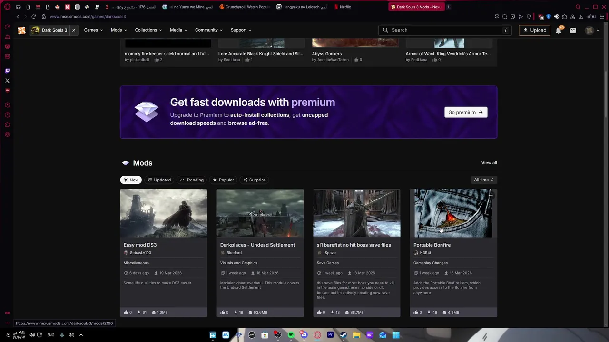Open the user avatar menu
Viewport: 609px width, 342px height.
(589, 30)
